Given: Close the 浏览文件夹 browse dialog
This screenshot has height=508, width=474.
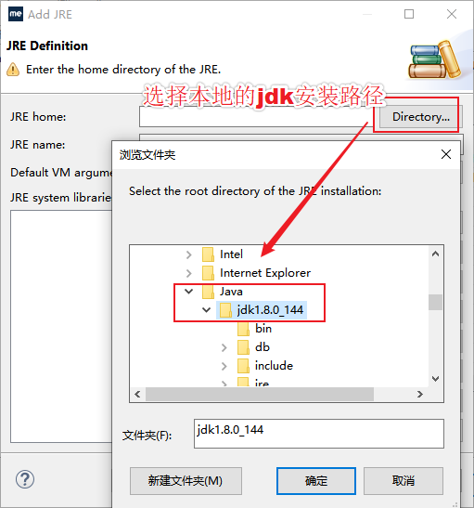Looking at the screenshot, I should coord(446,154).
